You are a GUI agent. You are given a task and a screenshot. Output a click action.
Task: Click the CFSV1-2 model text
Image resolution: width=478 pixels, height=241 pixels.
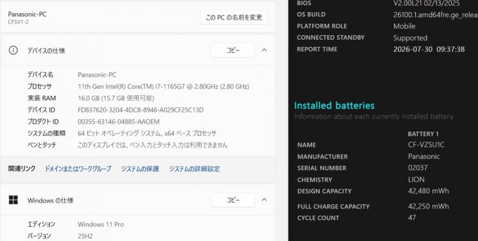(x=18, y=22)
